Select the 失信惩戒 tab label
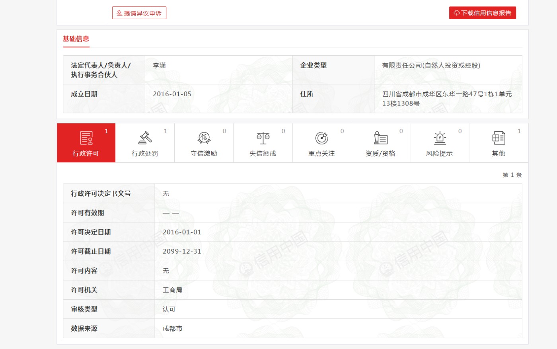This screenshot has width=557, height=349. (263, 154)
